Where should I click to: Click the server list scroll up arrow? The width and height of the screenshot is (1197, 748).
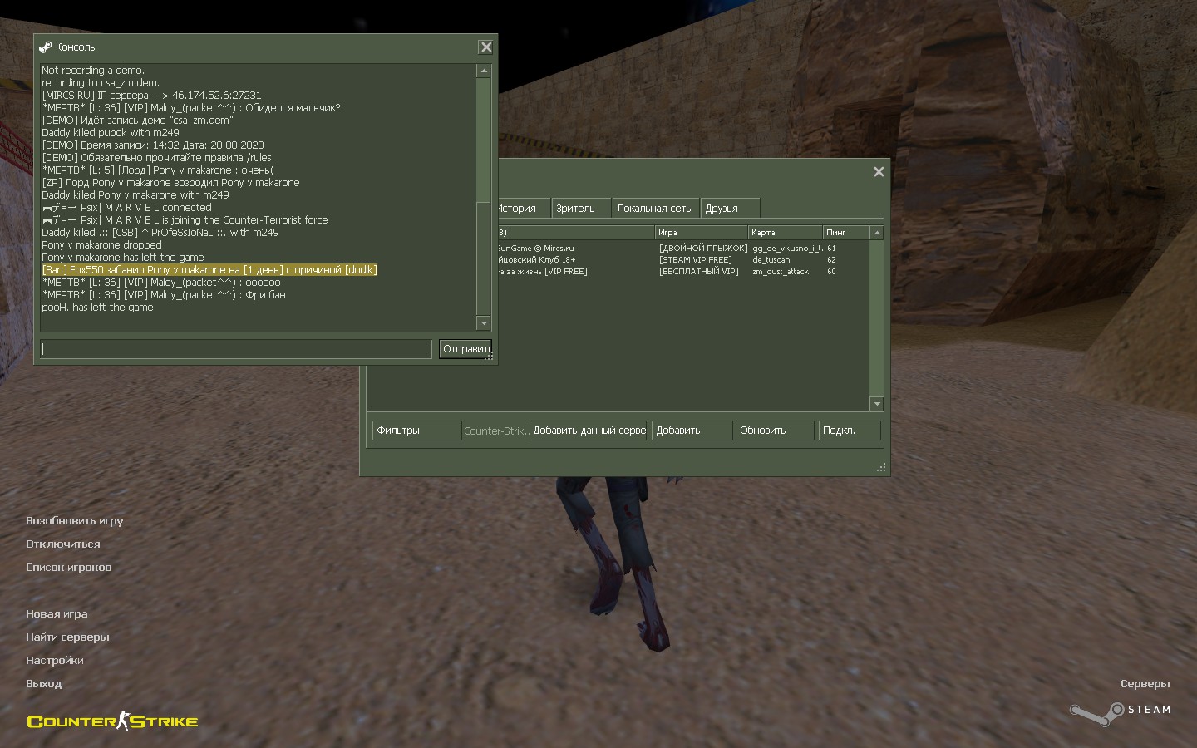click(x=876, y=233)
